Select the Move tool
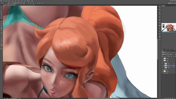The height and width of the screenshot is (99, 176). point(1,7)
